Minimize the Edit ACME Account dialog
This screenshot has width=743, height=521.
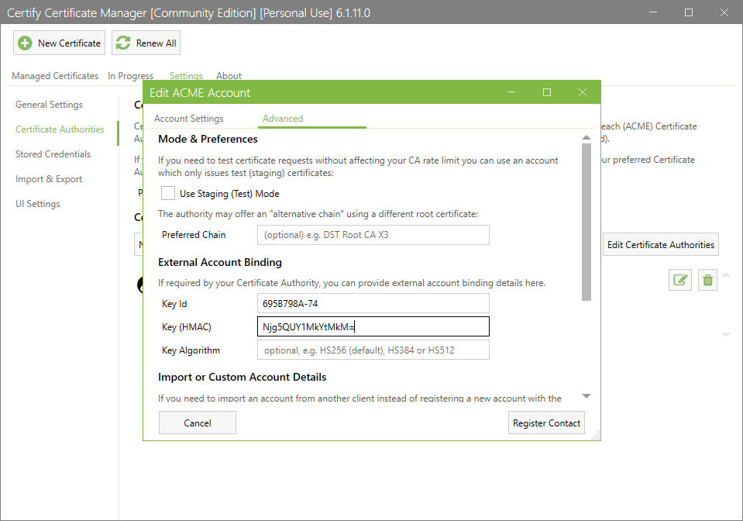click(511, 92)
